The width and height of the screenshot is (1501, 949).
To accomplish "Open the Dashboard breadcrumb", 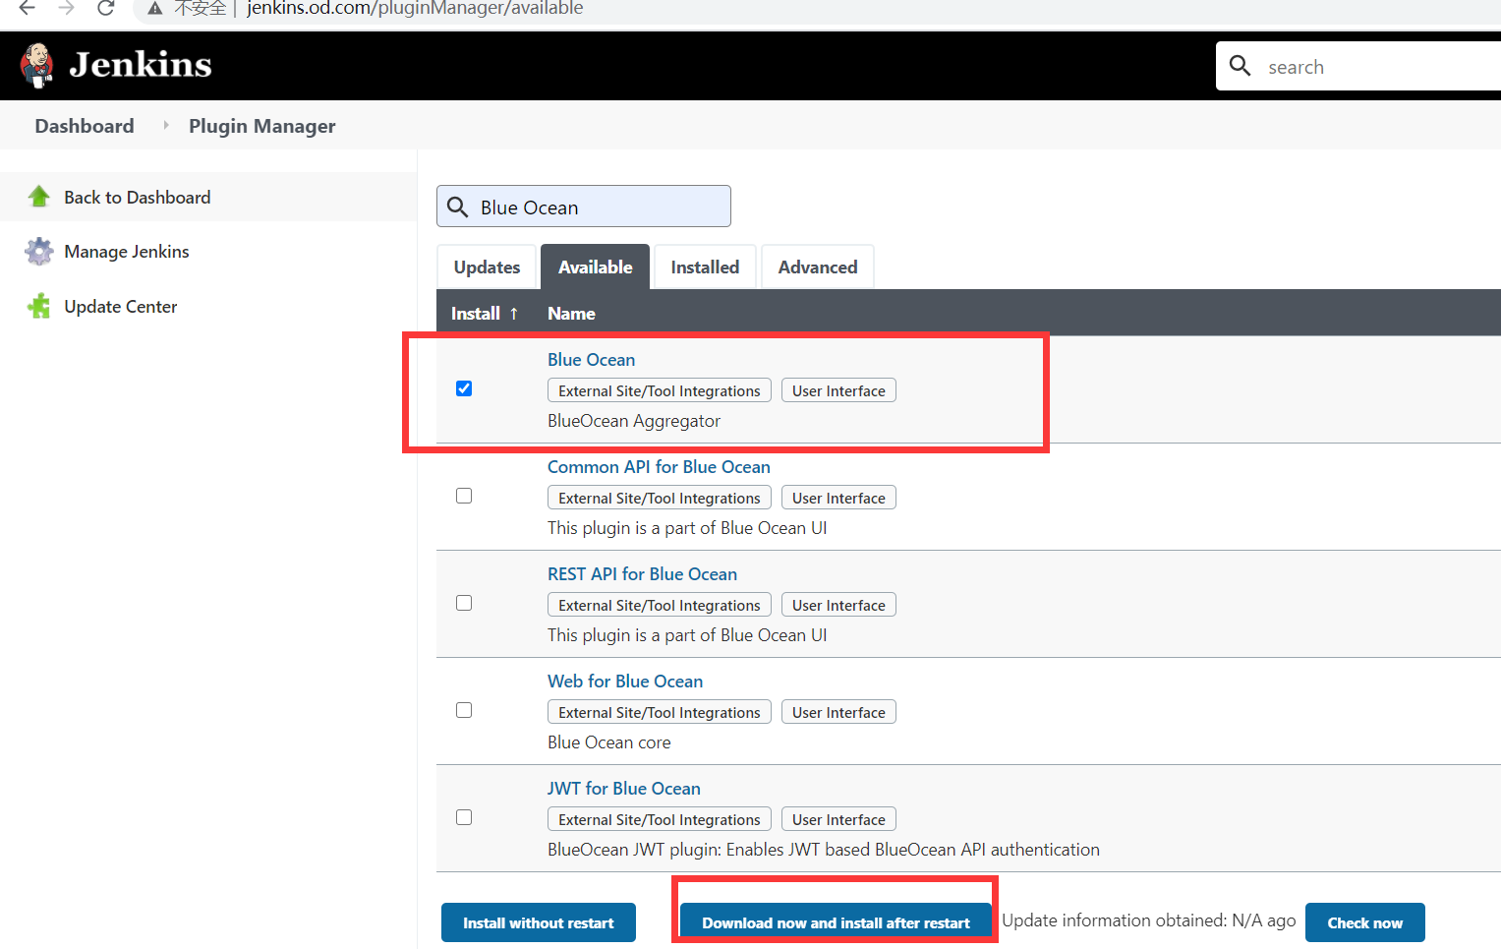I will 85,126.
